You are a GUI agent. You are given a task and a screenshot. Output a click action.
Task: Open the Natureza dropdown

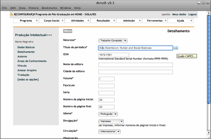(x=113, y=41)
